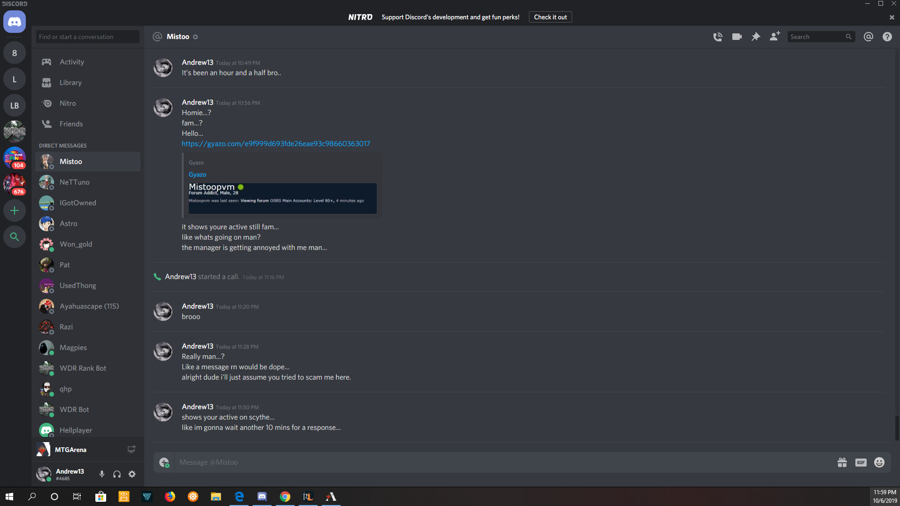Screen dimensions: 900x506
Task: Start a voice call with Mistoo
Action: [x=718, y=37]
